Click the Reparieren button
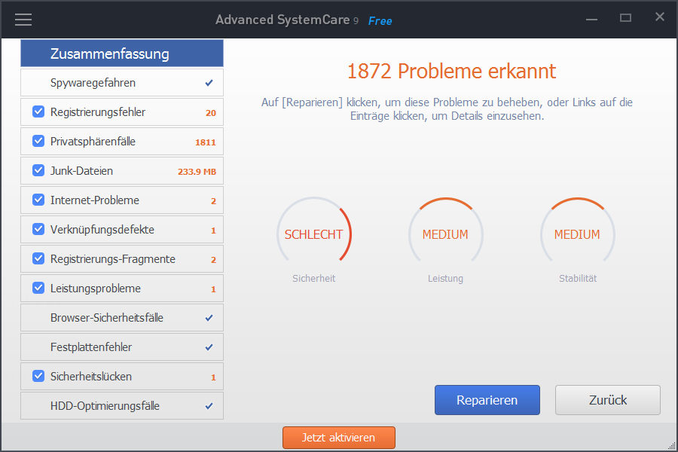This screenshot has width=678, height=452. pyautogui.click(x=487, y=400)
